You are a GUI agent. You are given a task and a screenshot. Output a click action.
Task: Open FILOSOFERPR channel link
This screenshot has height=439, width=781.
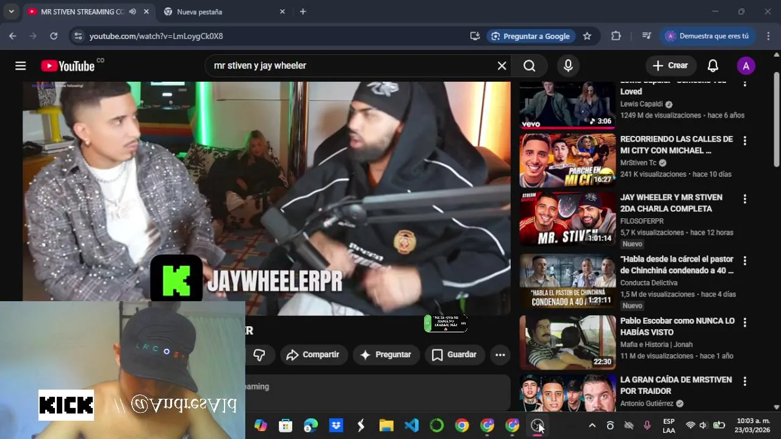coord(642,221)
